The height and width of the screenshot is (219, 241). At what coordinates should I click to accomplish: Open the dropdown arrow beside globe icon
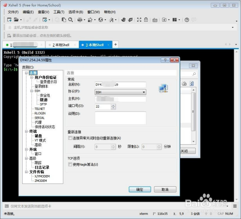coord(105,20)
